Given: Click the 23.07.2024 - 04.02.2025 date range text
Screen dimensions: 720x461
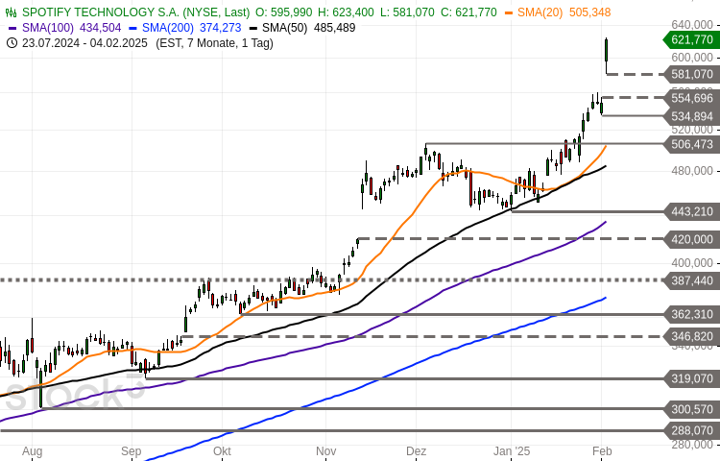Looking at the screenshot, I should [85, 42].
